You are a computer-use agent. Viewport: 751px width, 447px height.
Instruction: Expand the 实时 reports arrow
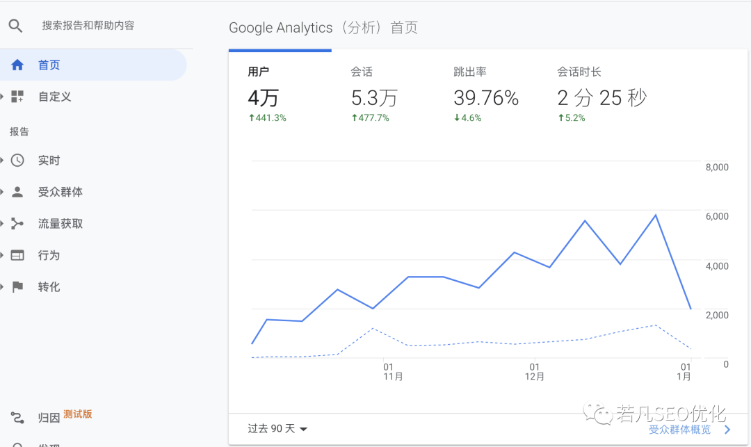pos(3,161)
